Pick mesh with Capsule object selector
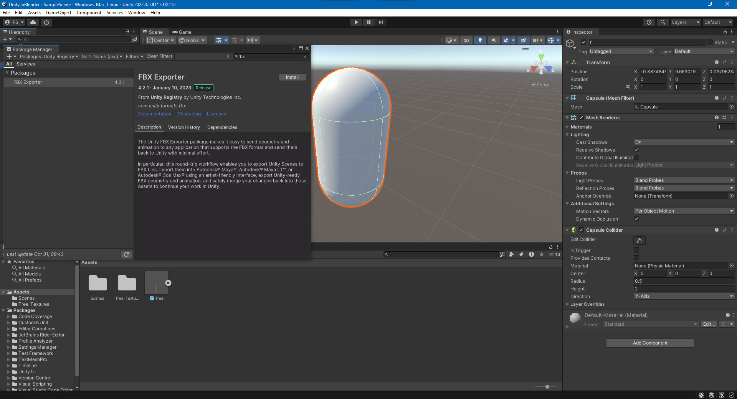737x399 pixels. click(732, 107)
